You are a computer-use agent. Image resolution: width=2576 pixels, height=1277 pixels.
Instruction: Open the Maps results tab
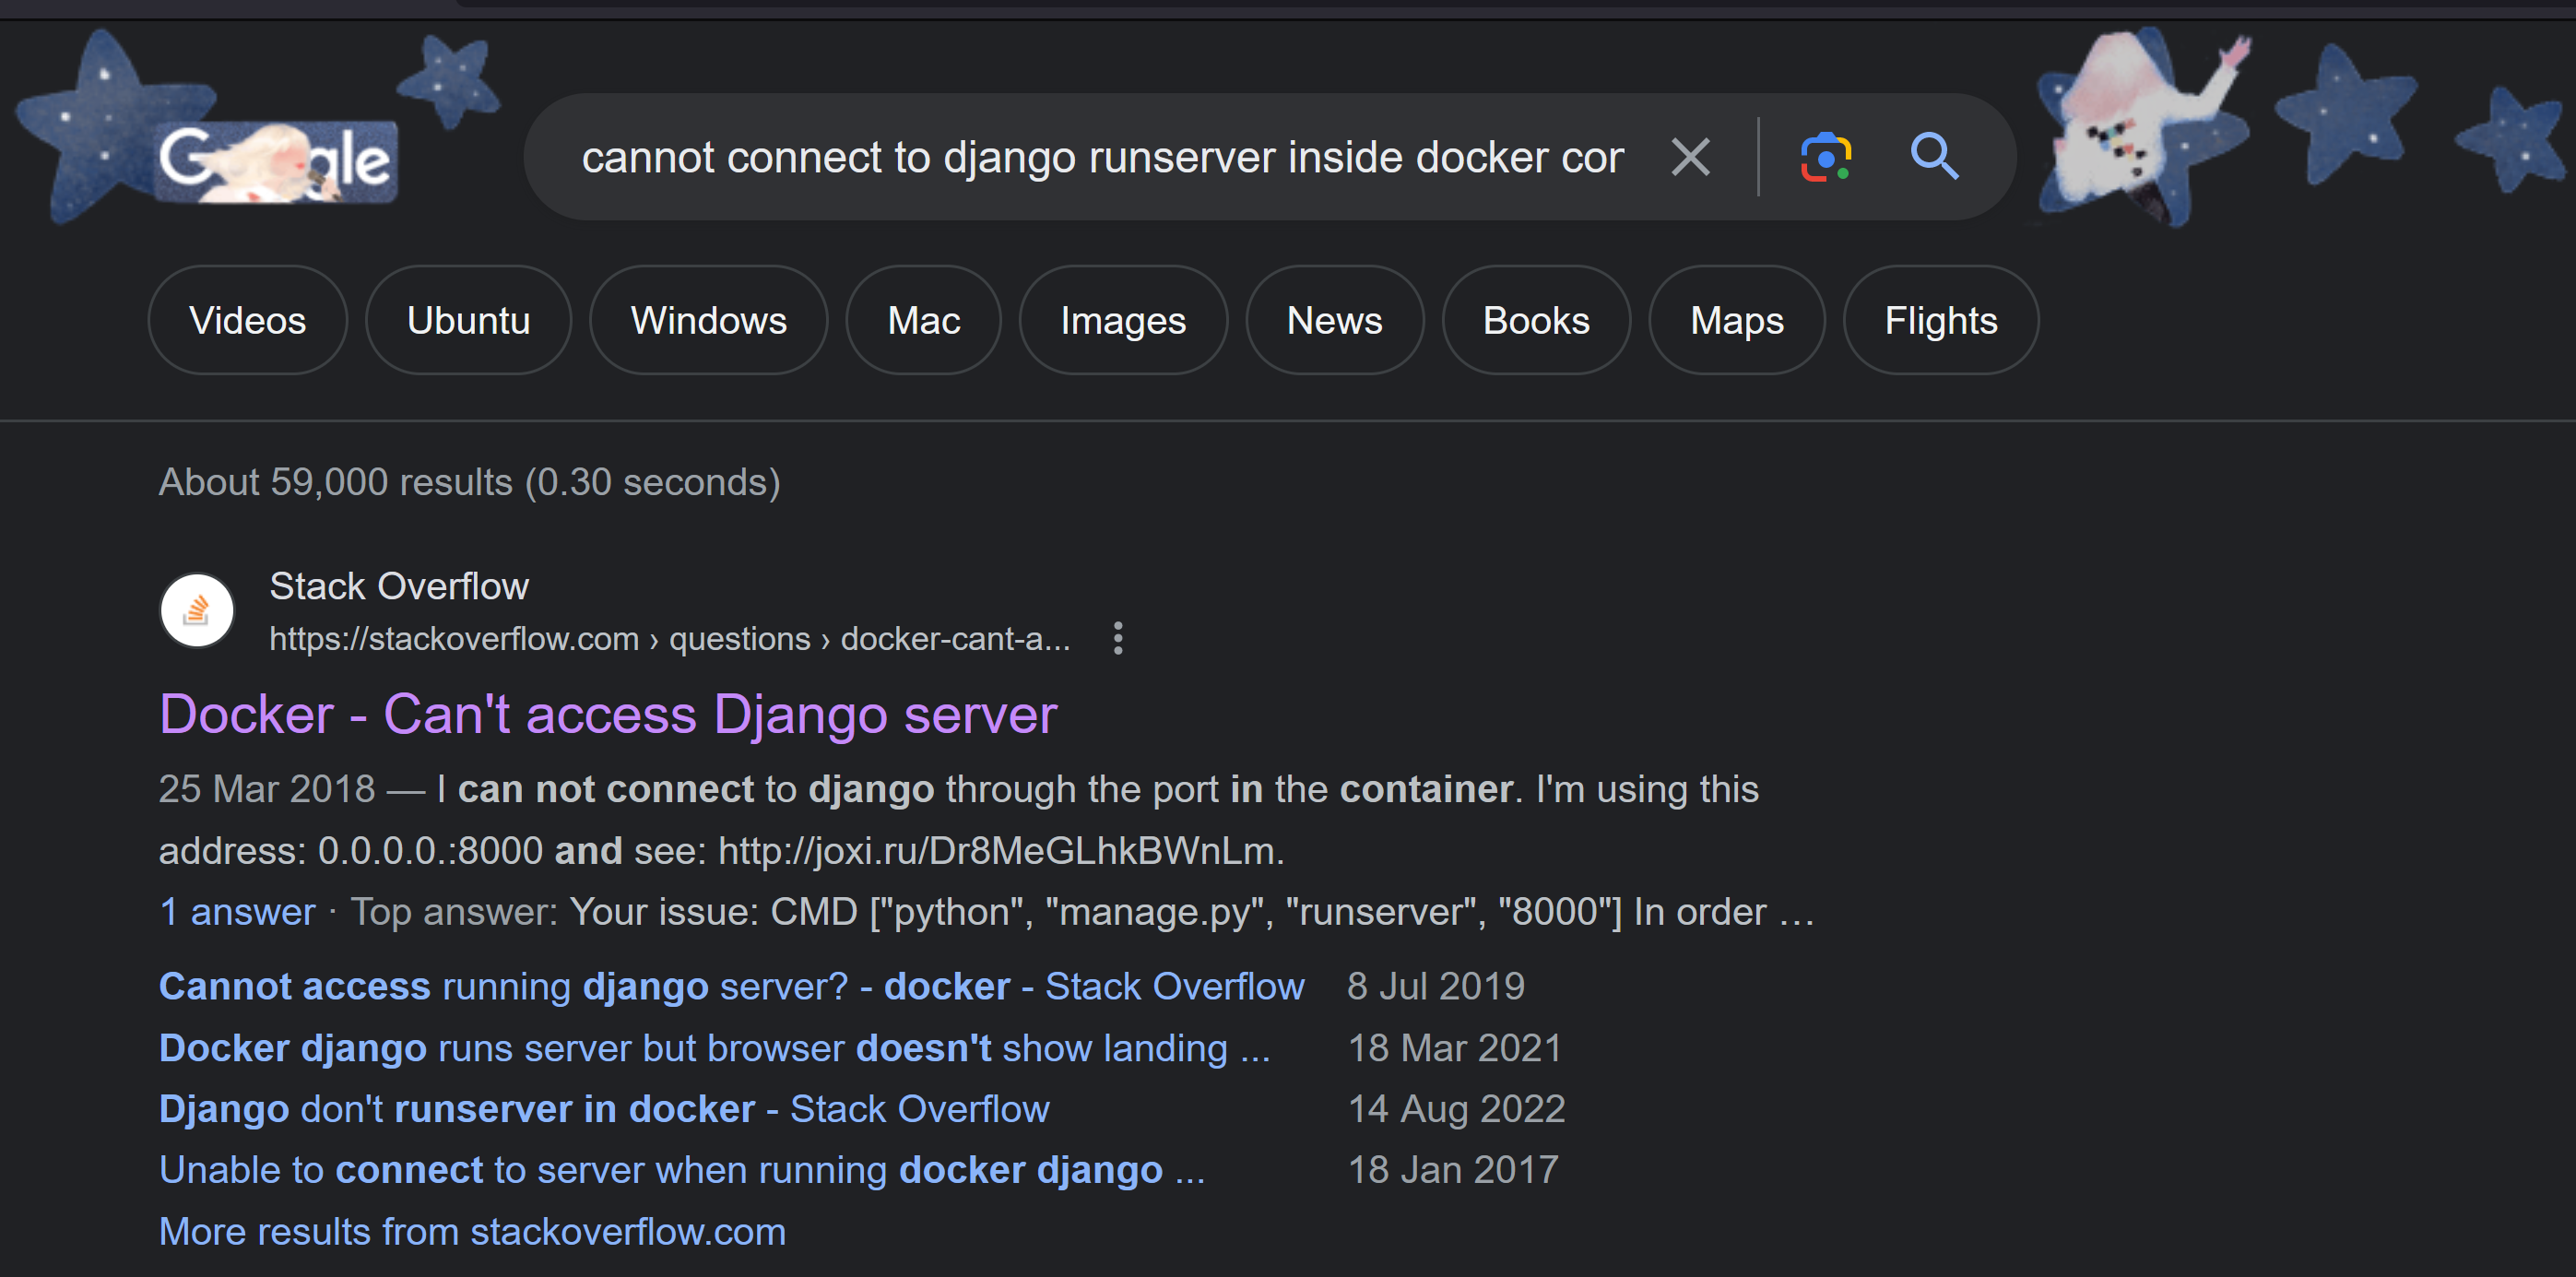tap(1736, 320)
